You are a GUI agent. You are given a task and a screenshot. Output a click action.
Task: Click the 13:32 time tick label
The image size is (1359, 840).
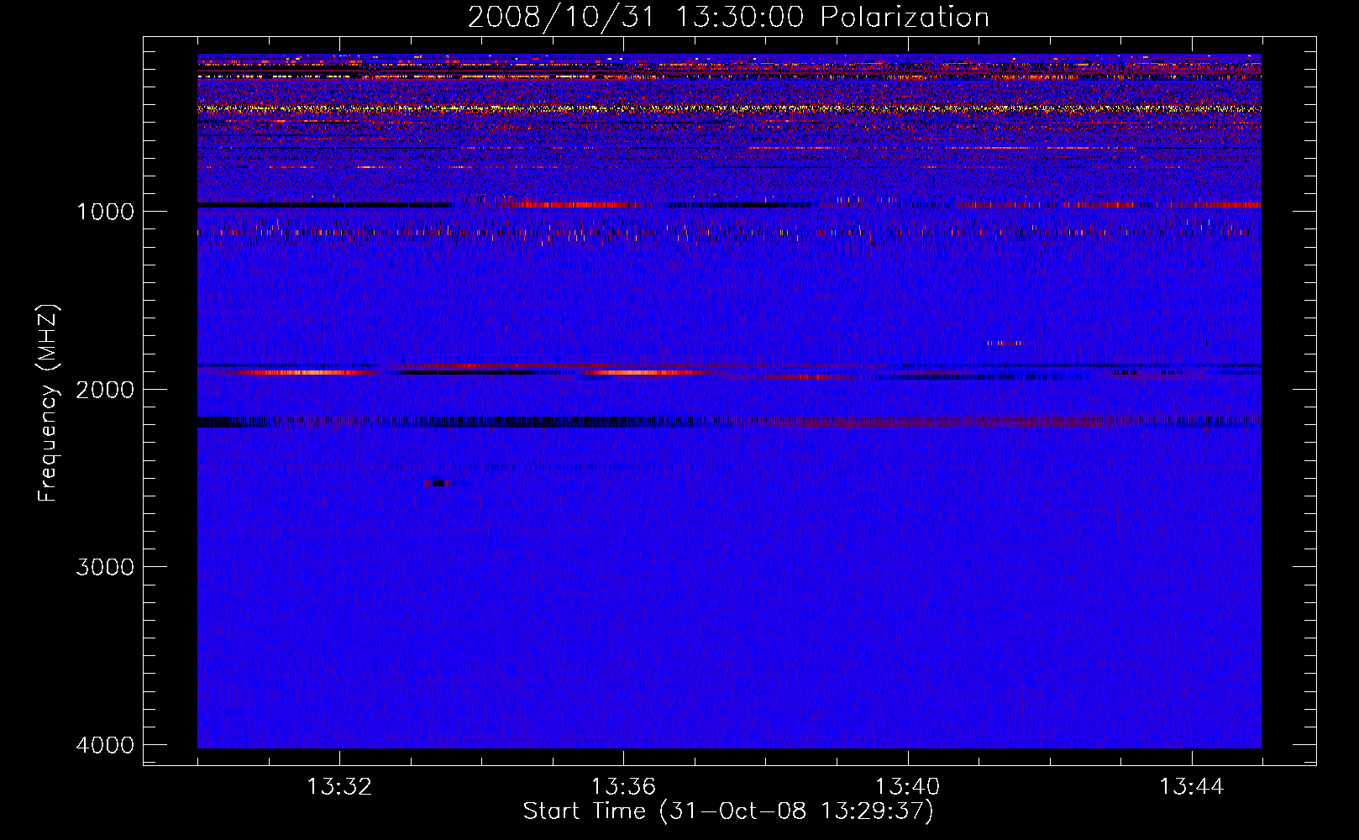pos(339,787)
